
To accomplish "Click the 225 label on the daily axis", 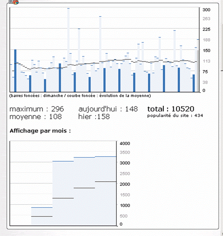I will point(206,29).
